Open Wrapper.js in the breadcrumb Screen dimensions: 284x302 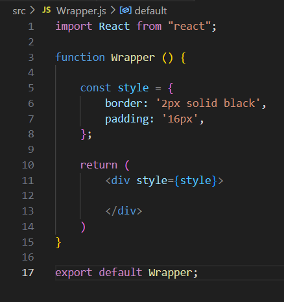[x=81, y=11]
